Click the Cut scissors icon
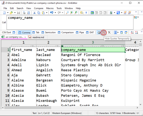This screenshot has height=116, width=143. (34, 13)
